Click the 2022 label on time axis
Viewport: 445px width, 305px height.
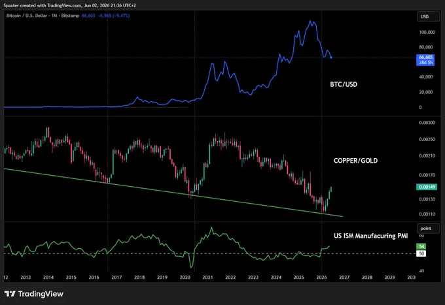pos(230,278)
